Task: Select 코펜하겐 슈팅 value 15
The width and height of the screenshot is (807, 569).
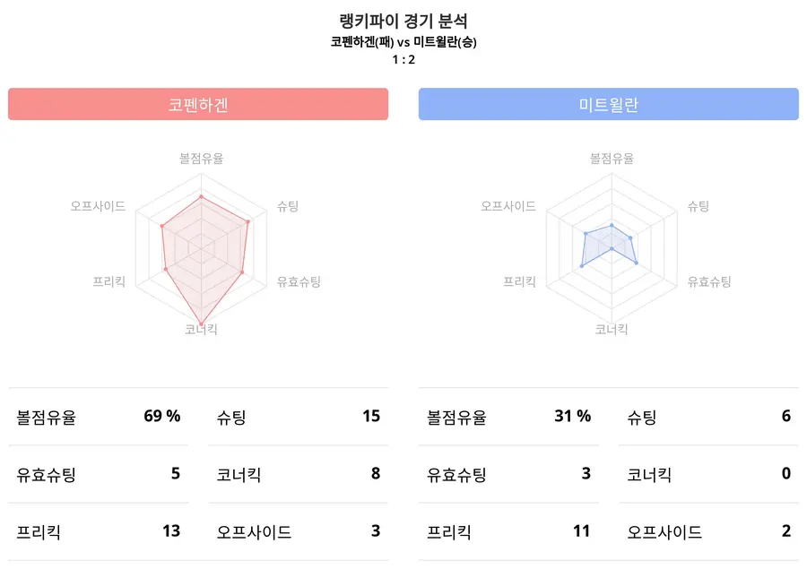Action: click(x=371, y=416)
